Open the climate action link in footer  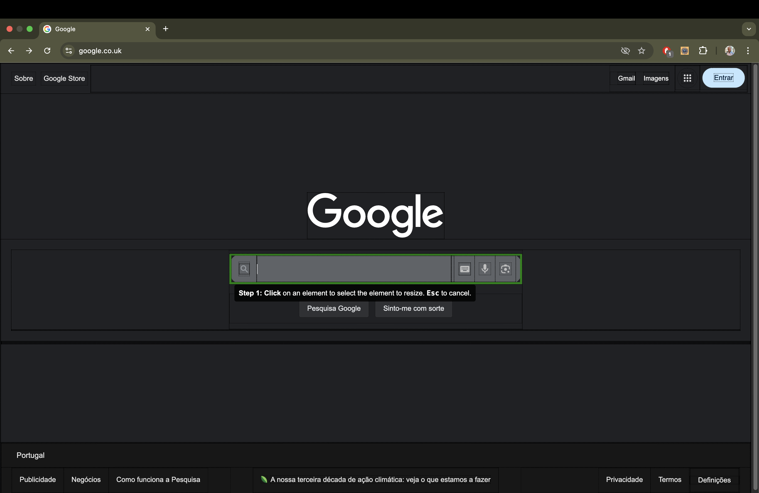pyautogui.click(x=379, y=479)
